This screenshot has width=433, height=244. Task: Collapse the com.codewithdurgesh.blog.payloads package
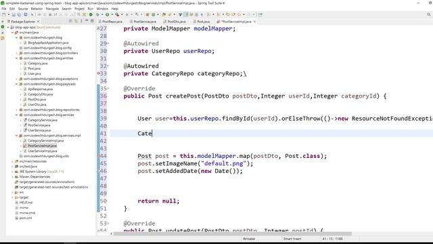(16, 84)
